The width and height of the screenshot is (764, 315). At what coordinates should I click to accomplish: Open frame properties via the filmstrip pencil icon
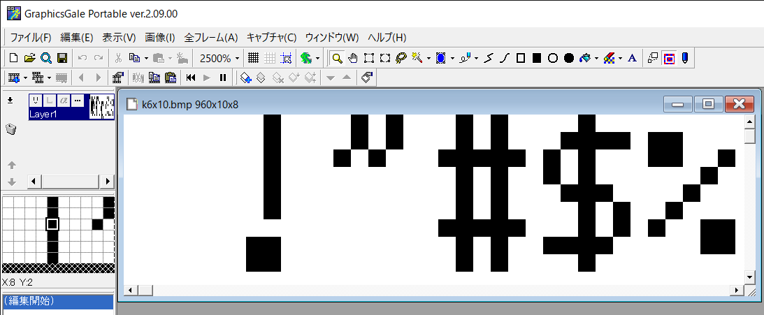click(118, 78)
